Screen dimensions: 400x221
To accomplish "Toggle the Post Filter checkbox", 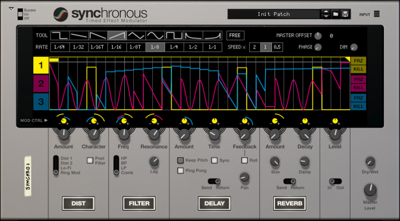I will pos(90,160).
